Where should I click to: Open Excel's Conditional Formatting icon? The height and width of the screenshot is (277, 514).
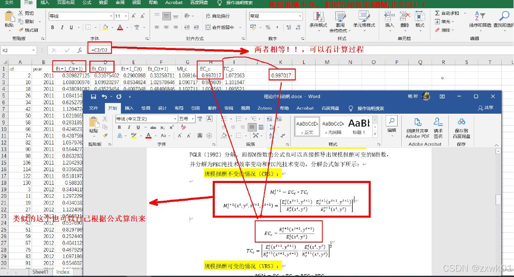coord(318,16)
